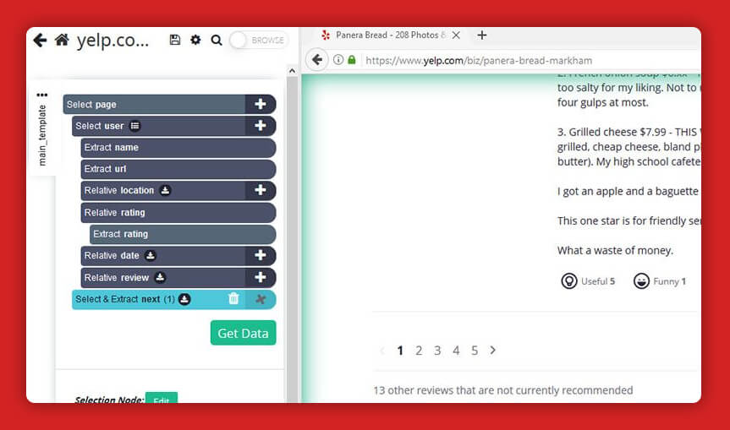730x430 pixels.
Task: Go to reviews page 3
Action: click(x=437, y=351)
